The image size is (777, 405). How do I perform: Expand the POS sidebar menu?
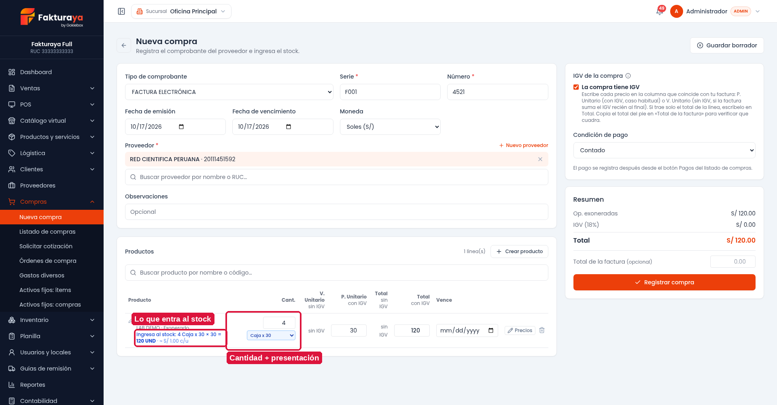click(52, 104)
